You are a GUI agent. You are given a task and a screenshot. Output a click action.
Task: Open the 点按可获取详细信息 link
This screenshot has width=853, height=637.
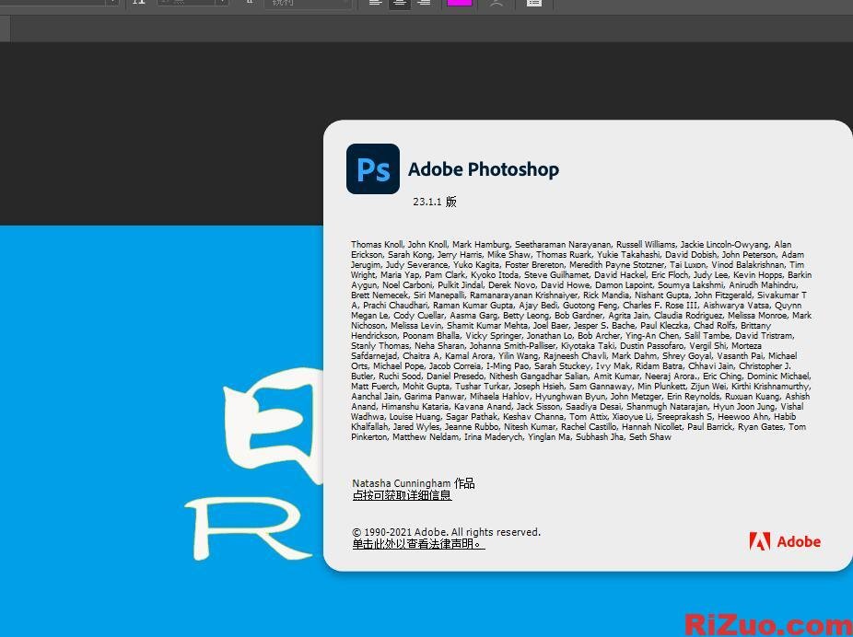tap(402, 495)
